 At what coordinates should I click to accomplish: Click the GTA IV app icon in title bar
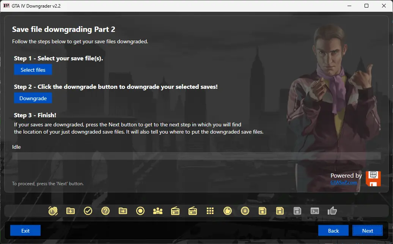pyautogui.click(x=6, y=6)
